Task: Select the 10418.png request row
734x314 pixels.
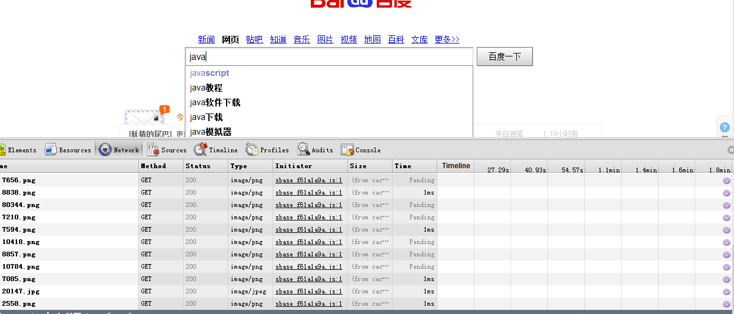Action: 367,242
